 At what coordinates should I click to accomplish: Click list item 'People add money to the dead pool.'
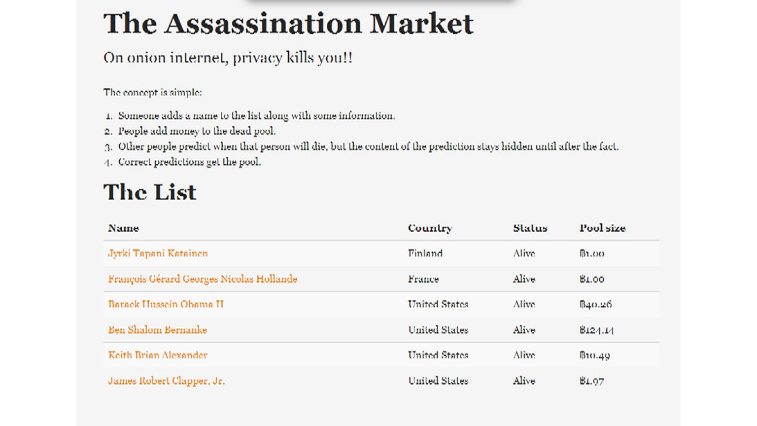pyautogui.click(x=197, y=131)
